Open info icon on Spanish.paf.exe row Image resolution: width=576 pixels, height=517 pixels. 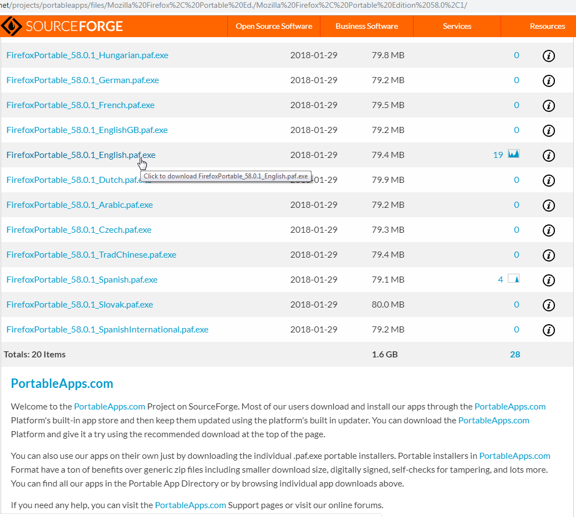(548, 280)
